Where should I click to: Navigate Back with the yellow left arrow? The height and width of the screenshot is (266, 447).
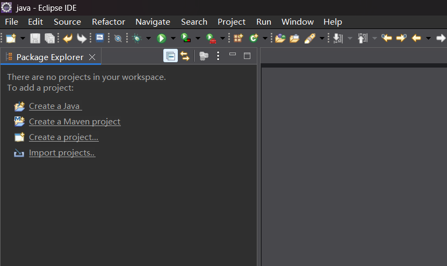pos(416,38)
